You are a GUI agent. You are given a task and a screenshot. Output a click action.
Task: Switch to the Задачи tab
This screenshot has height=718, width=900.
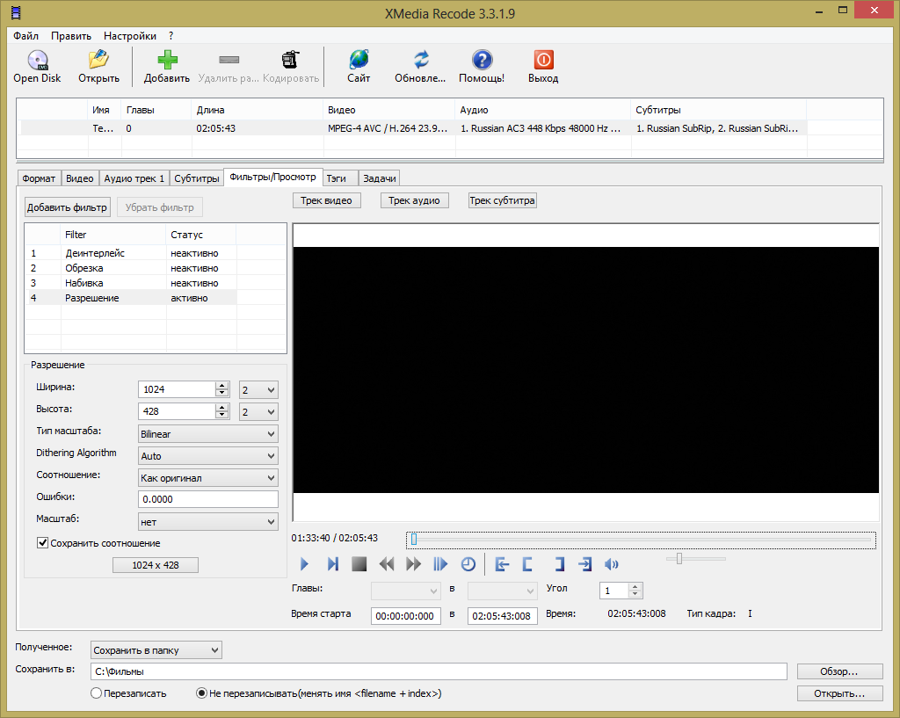(380, 178)
